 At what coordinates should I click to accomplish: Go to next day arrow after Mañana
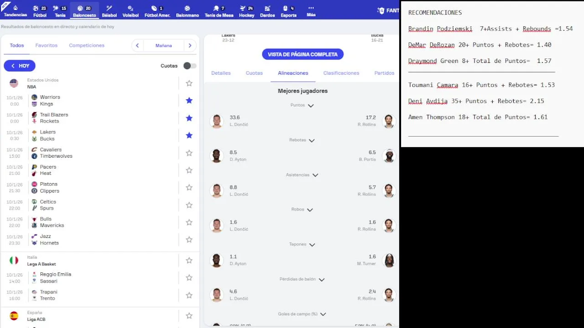[x=190, y=46]
